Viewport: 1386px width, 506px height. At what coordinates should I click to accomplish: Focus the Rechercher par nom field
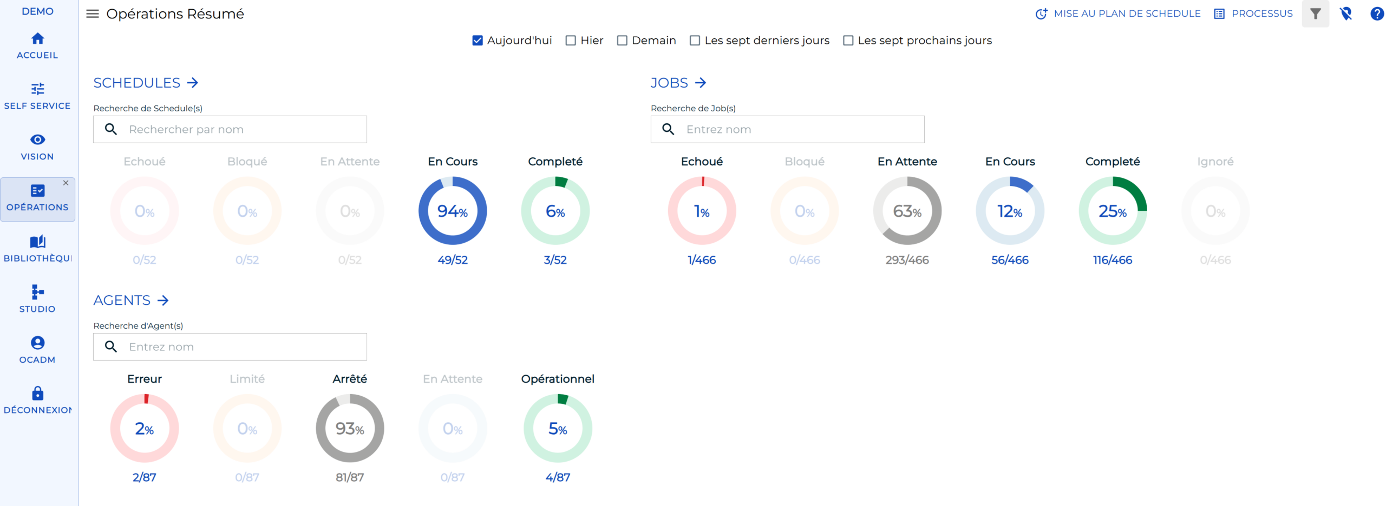(230, 129)
